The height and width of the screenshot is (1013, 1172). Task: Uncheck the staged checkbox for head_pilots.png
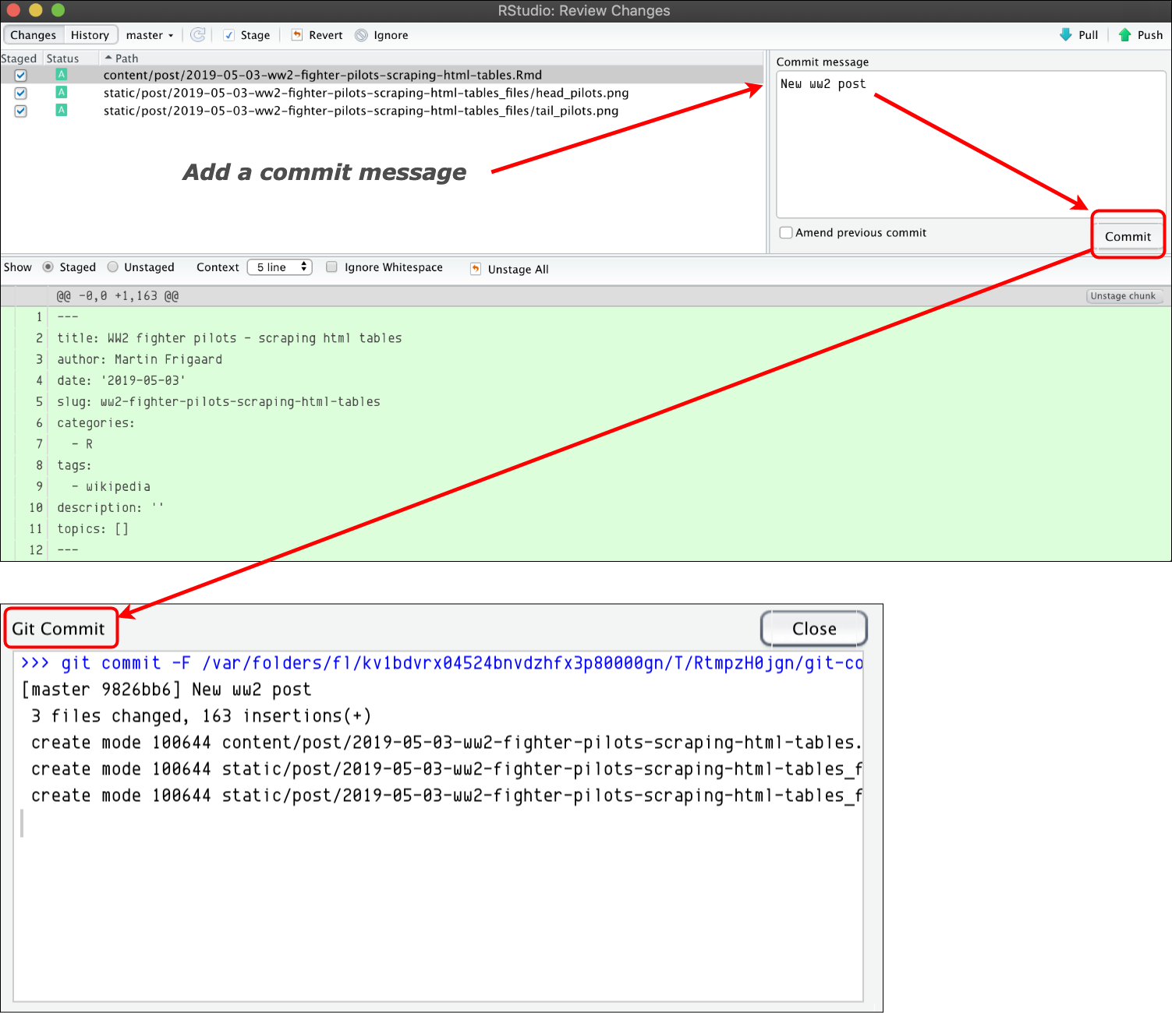coord(20,93)
